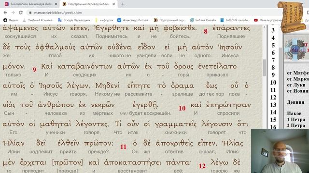Open the Яндекс bookmark

[11, 20]
